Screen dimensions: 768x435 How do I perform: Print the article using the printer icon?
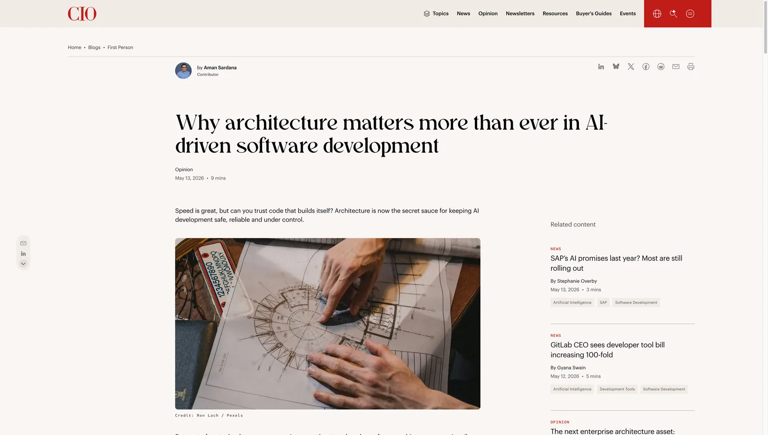tap(690, 67)
